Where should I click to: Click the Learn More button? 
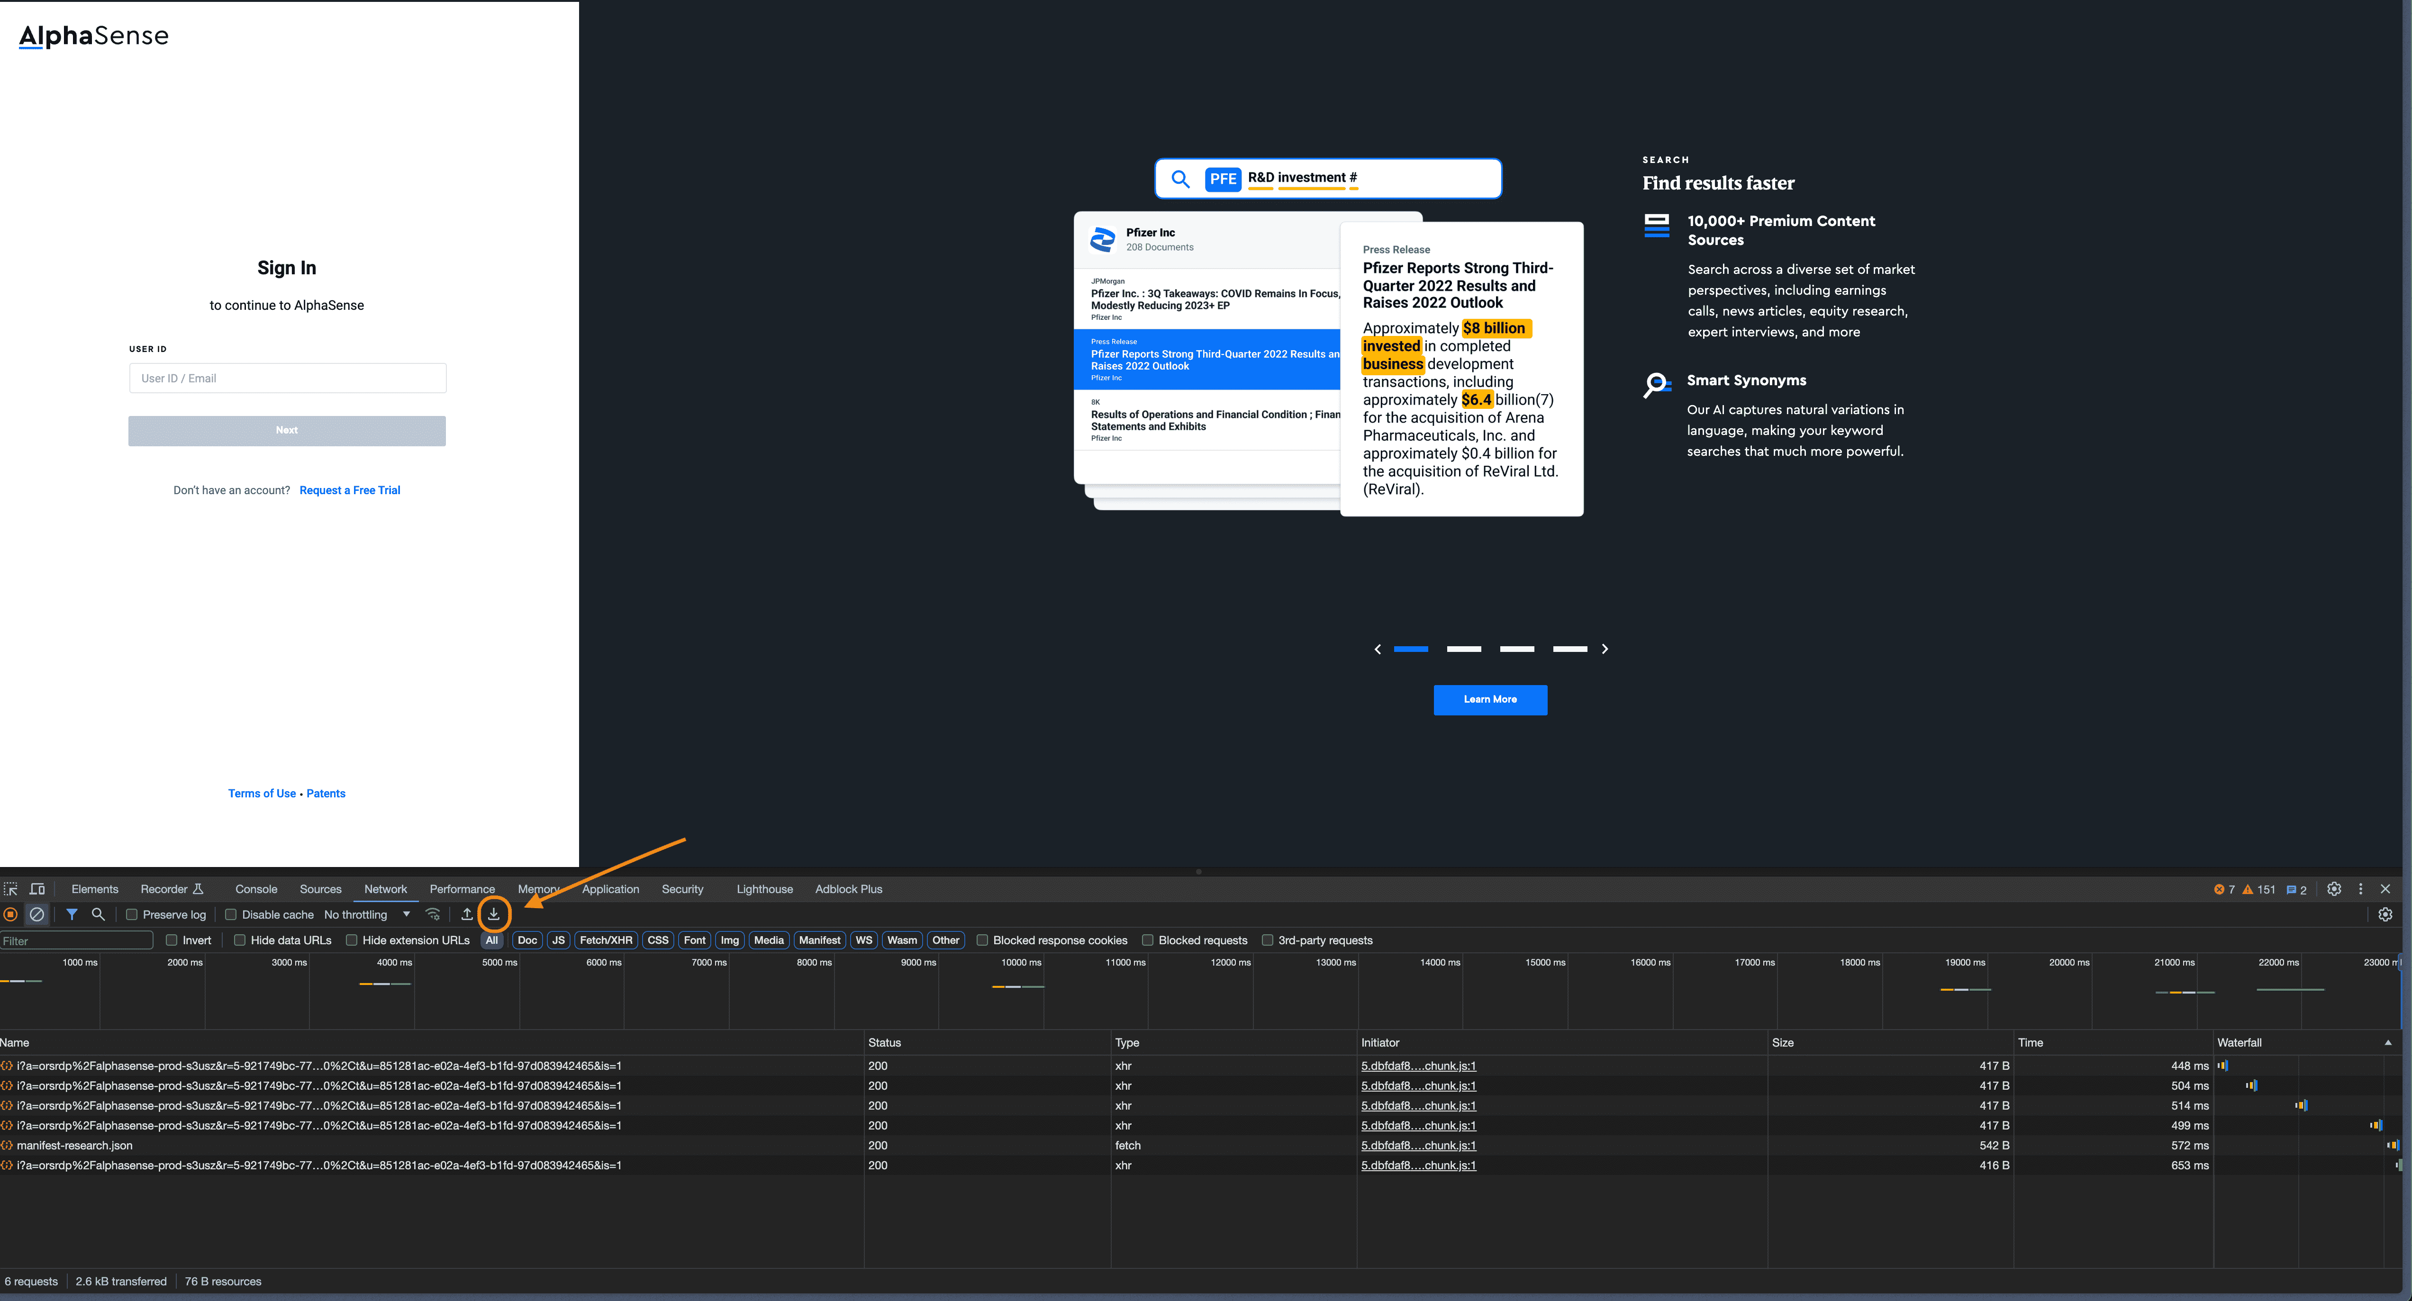point(1490,699)
